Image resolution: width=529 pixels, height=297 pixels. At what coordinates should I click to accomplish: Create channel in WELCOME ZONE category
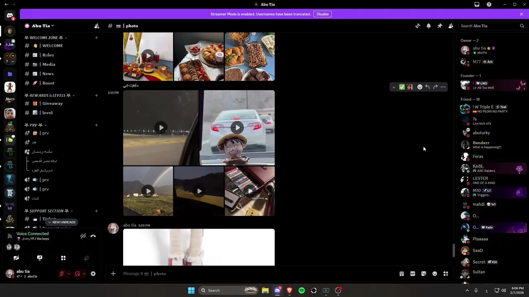[96, 38]
